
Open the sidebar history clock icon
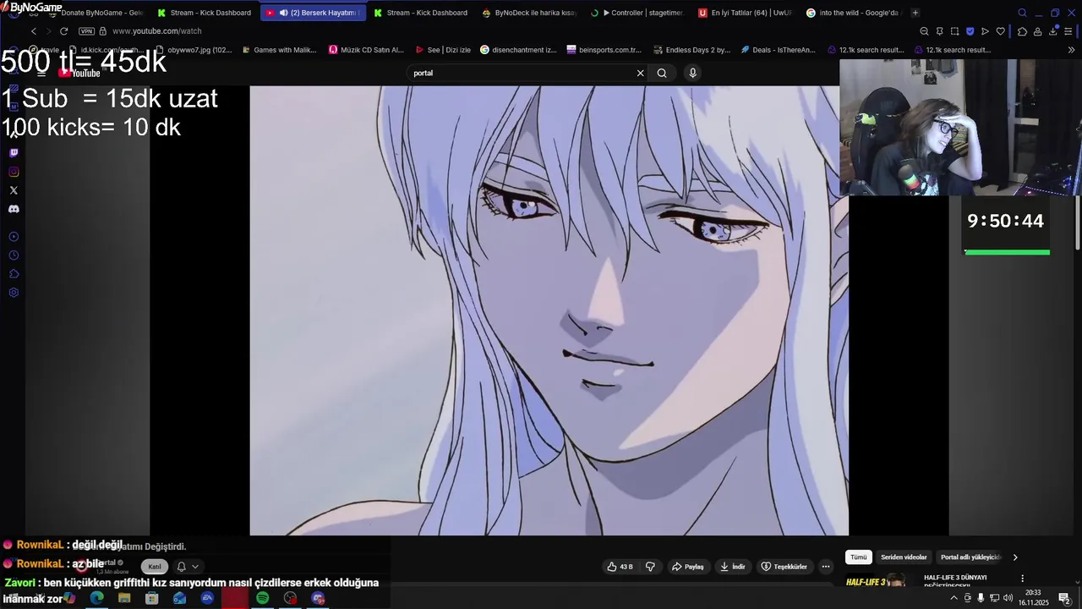click(x=14, y=255)
